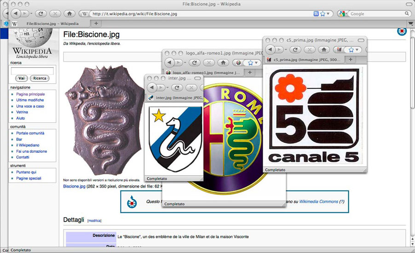This screenshot has width=415, height=253.
Task: Click the Inter crest image
Action: pyautogui.click(x=175, y=139)
